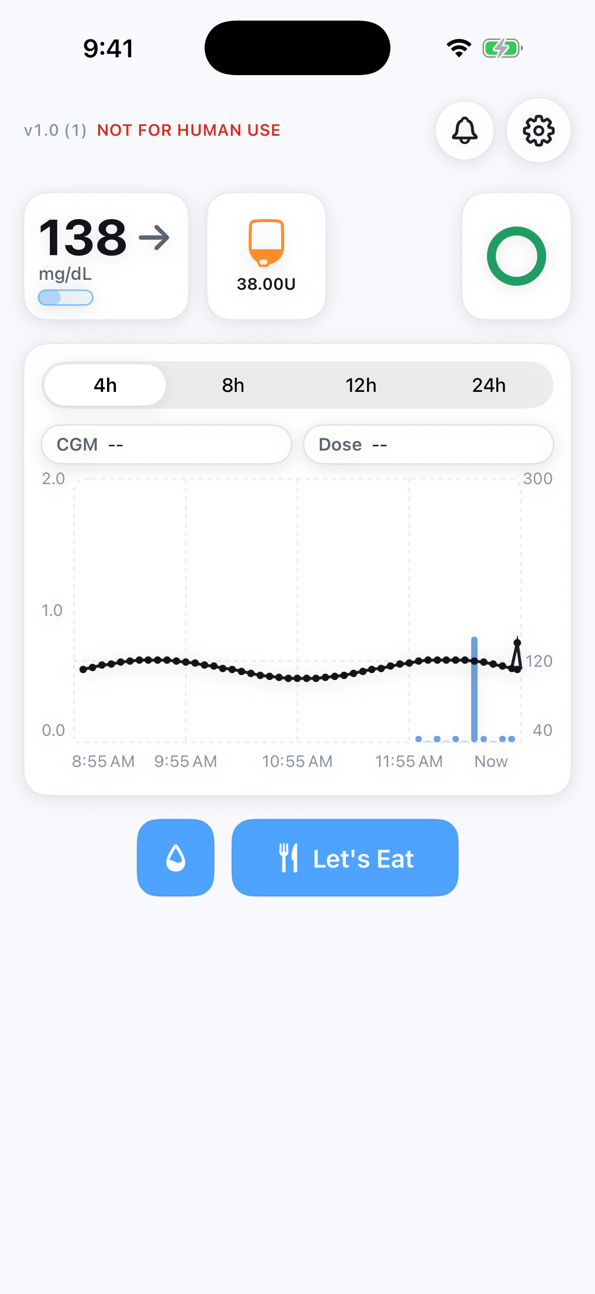Viewport: 595px width, 1294px height.
Task: Tap the 38.00U reservoir amount label
Action: [266, 284]
